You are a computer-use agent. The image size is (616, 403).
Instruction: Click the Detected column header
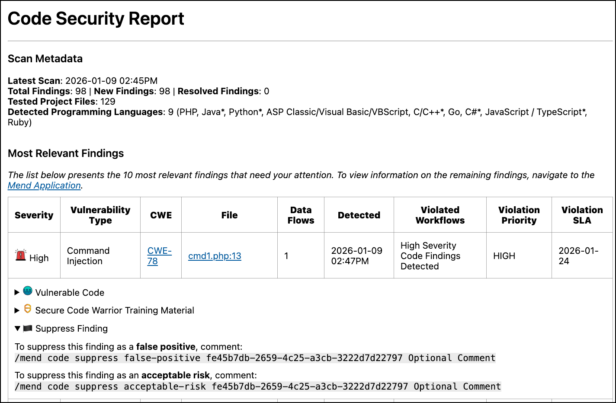click(359, 215)
